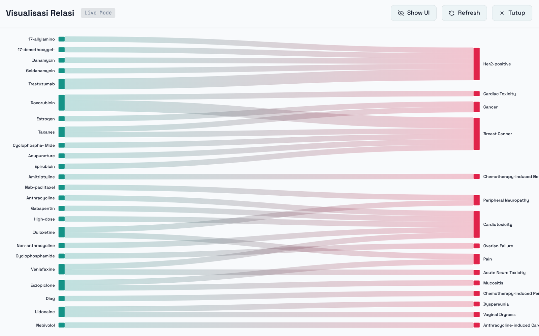Screen dimensions: 539x336
Task: Select the Trastuzumab teal node
Action: (x=61, y=84)
